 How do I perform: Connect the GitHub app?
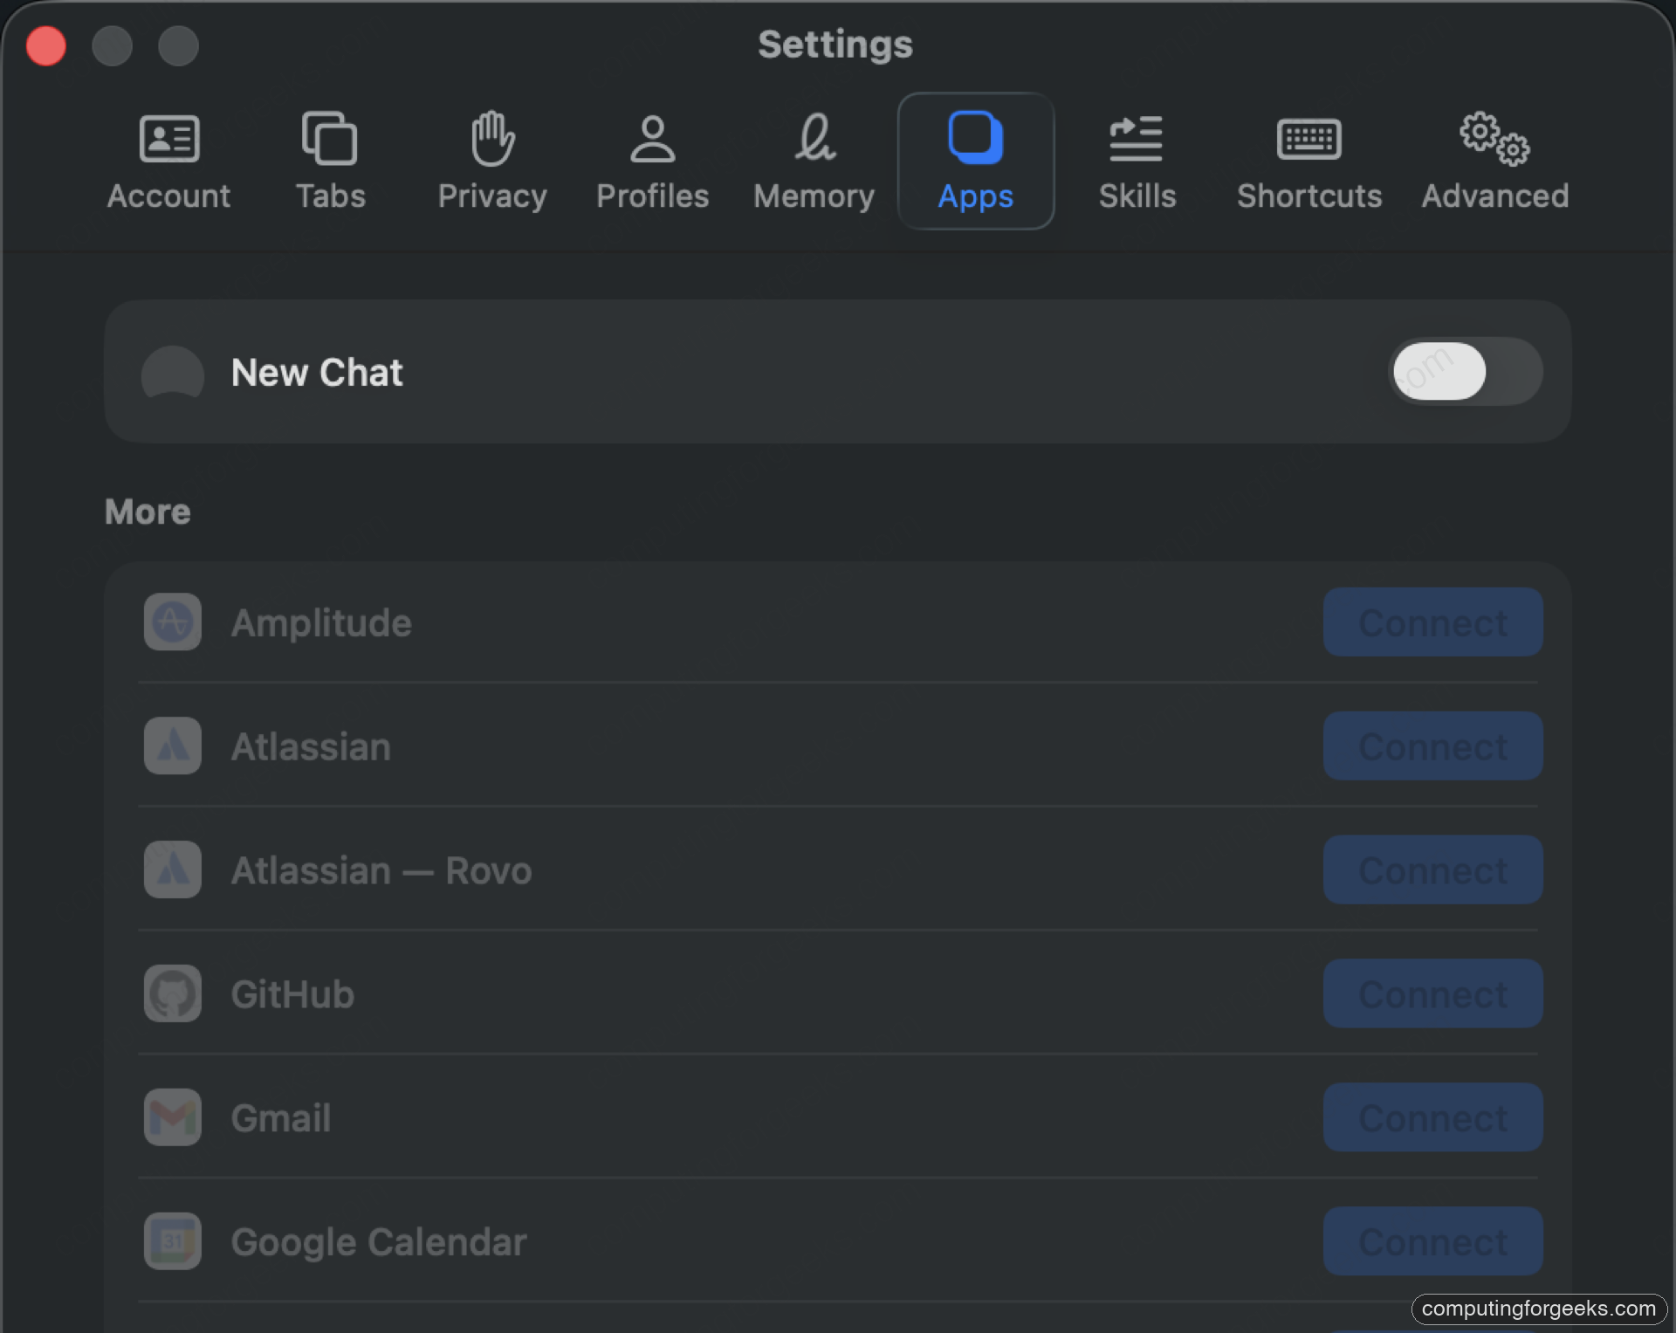tap(1432, 994)
